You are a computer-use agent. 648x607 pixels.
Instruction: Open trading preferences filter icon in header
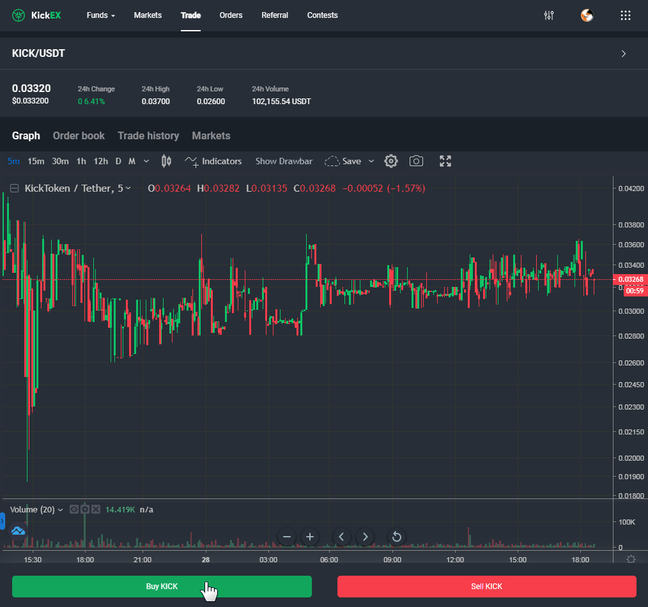tap(548, 15)
